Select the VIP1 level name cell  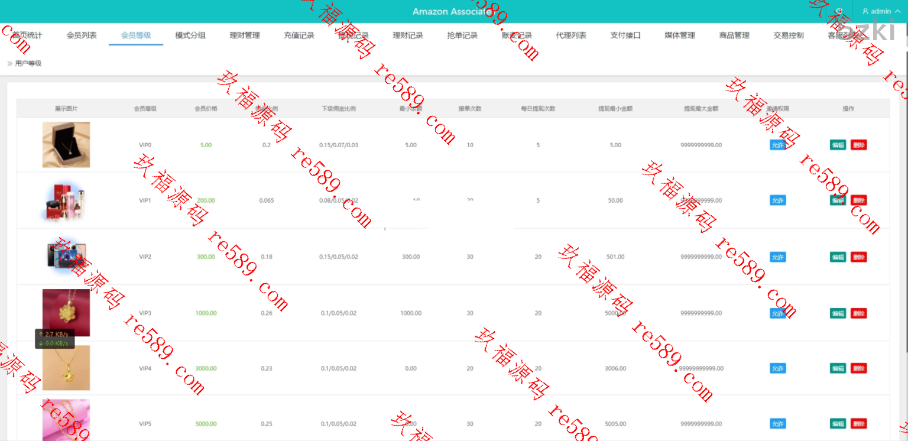145,200
